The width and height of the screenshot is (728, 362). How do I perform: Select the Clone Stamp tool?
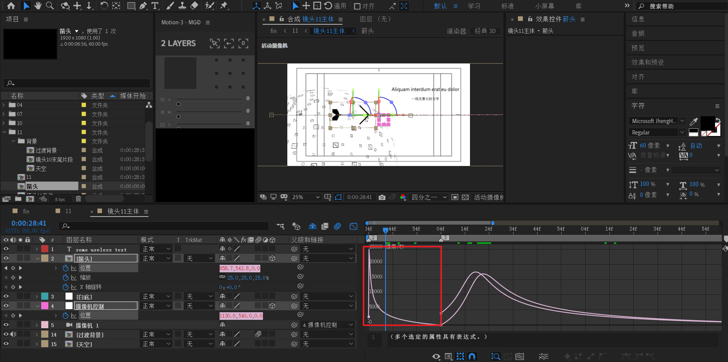tap(182, 6)
